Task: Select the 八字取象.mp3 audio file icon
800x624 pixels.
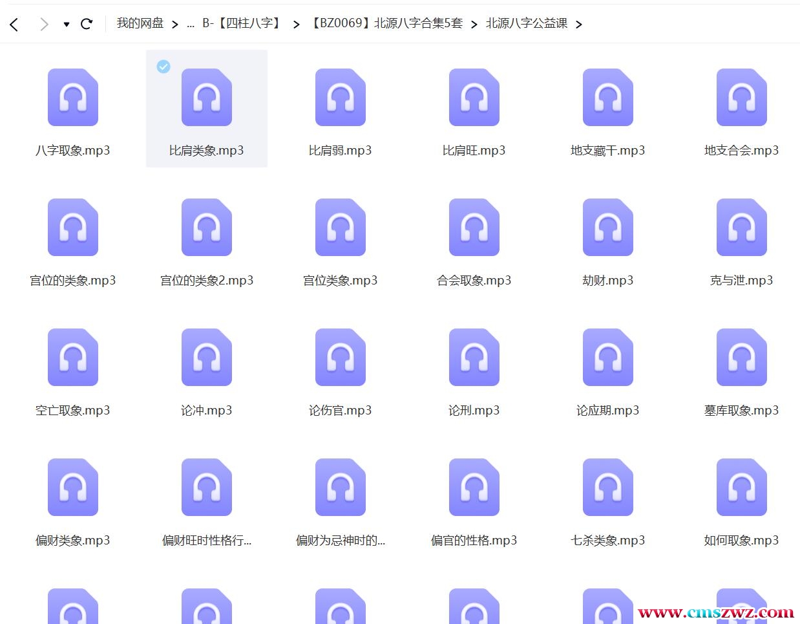Action: [73, 98]
